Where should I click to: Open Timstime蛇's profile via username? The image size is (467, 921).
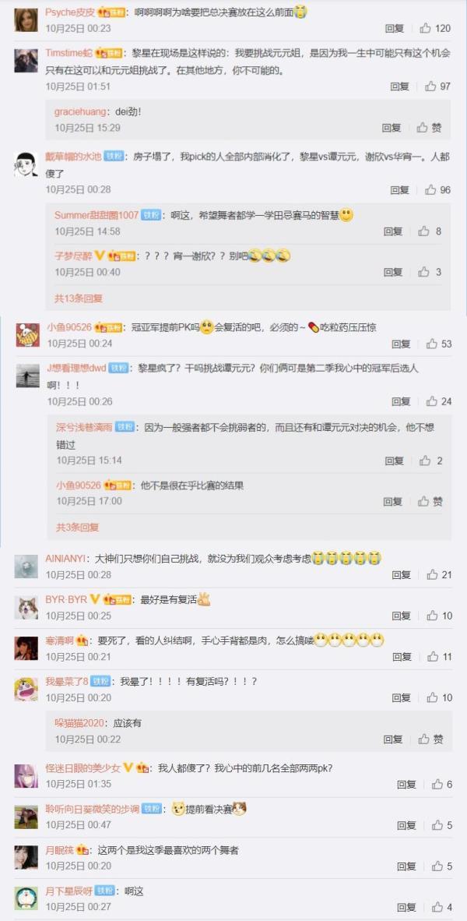point(68,53)
